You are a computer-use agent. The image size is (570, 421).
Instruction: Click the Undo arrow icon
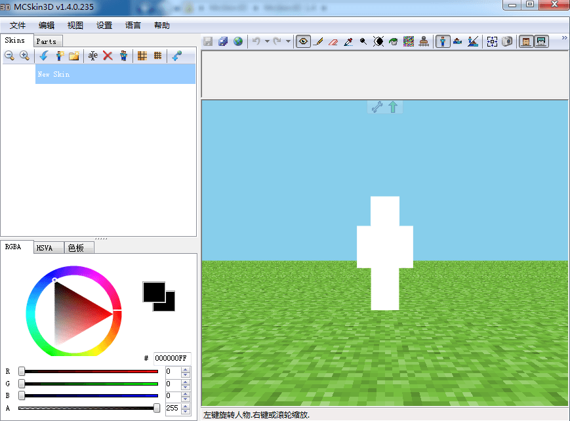tap(256, 41)
